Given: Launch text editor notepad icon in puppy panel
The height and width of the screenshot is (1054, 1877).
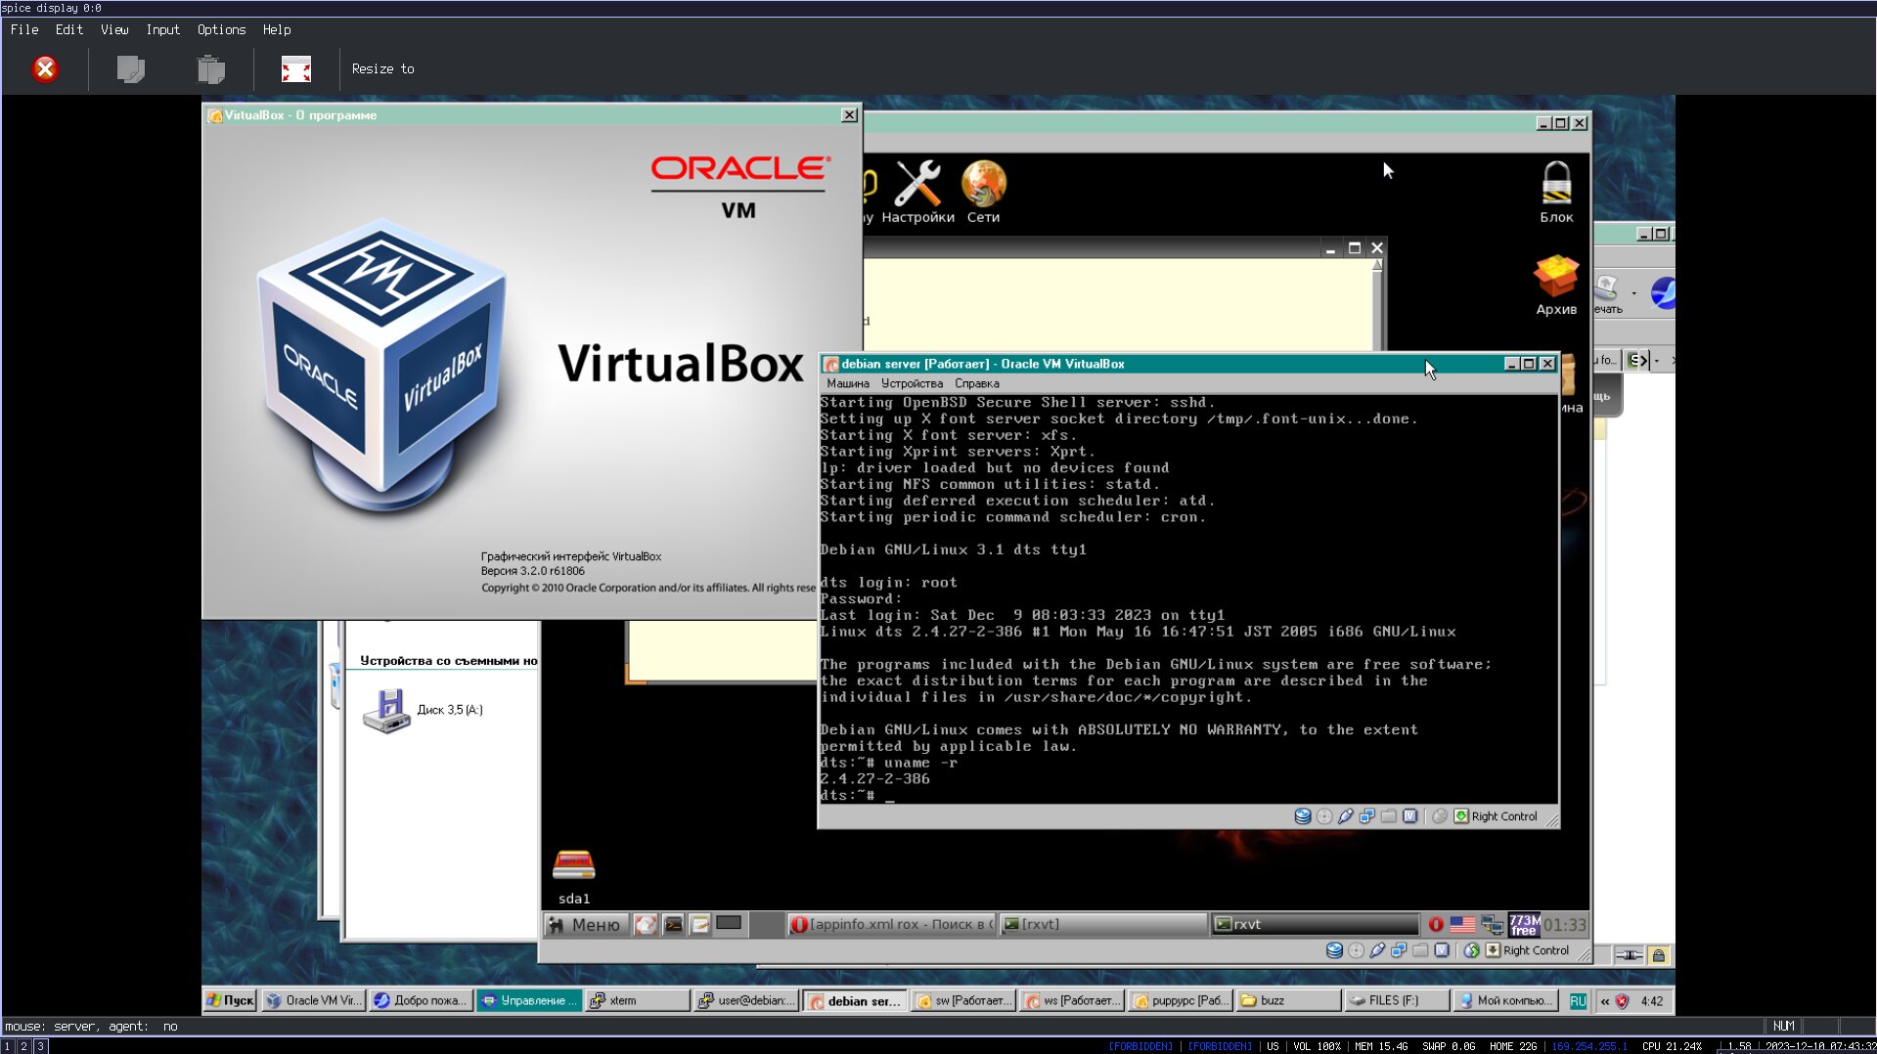Looking at the screenshot, I should [700, 925].
